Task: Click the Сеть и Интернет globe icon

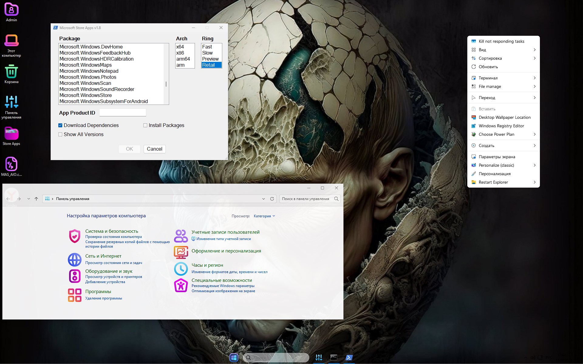Action: coord(74,260)
